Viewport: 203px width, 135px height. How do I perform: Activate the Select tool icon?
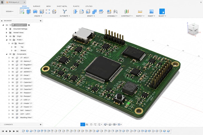point(162,11)
